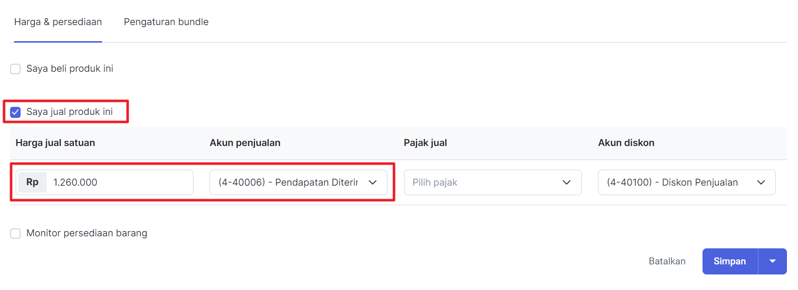The width and height of the screenshot is (798, 290).
Task: Click the chevron arrow in Akun penjualan field
Action: pos(372,183)
